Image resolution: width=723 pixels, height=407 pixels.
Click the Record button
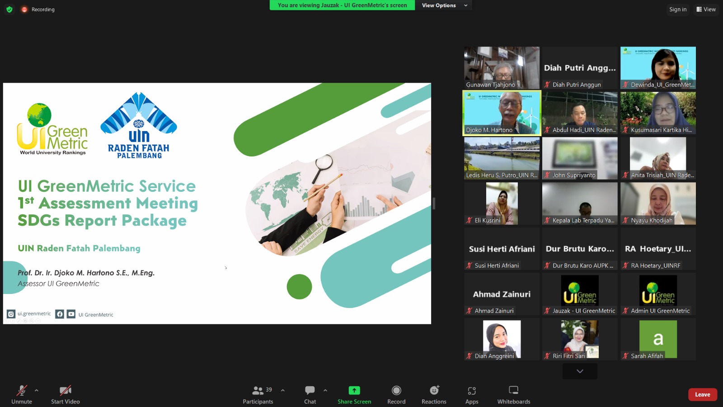pos(396,394)
